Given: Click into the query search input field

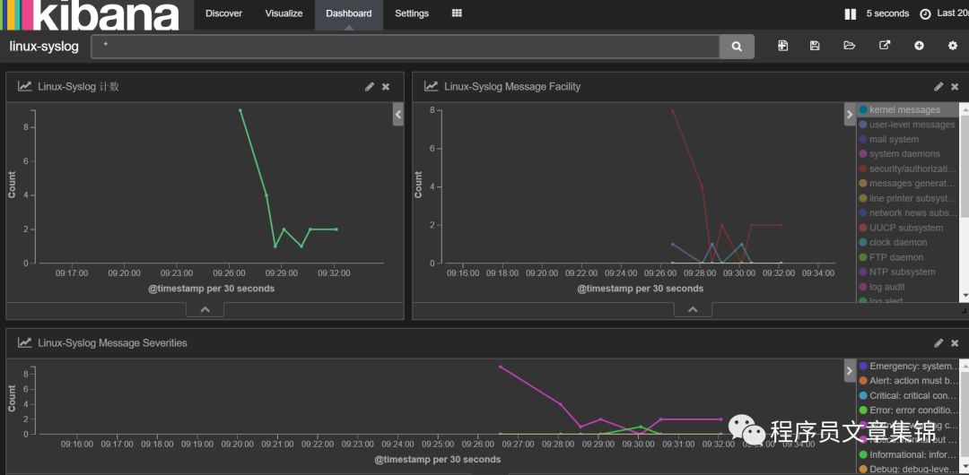Looking at the screenshot, I should click(406, 47).
